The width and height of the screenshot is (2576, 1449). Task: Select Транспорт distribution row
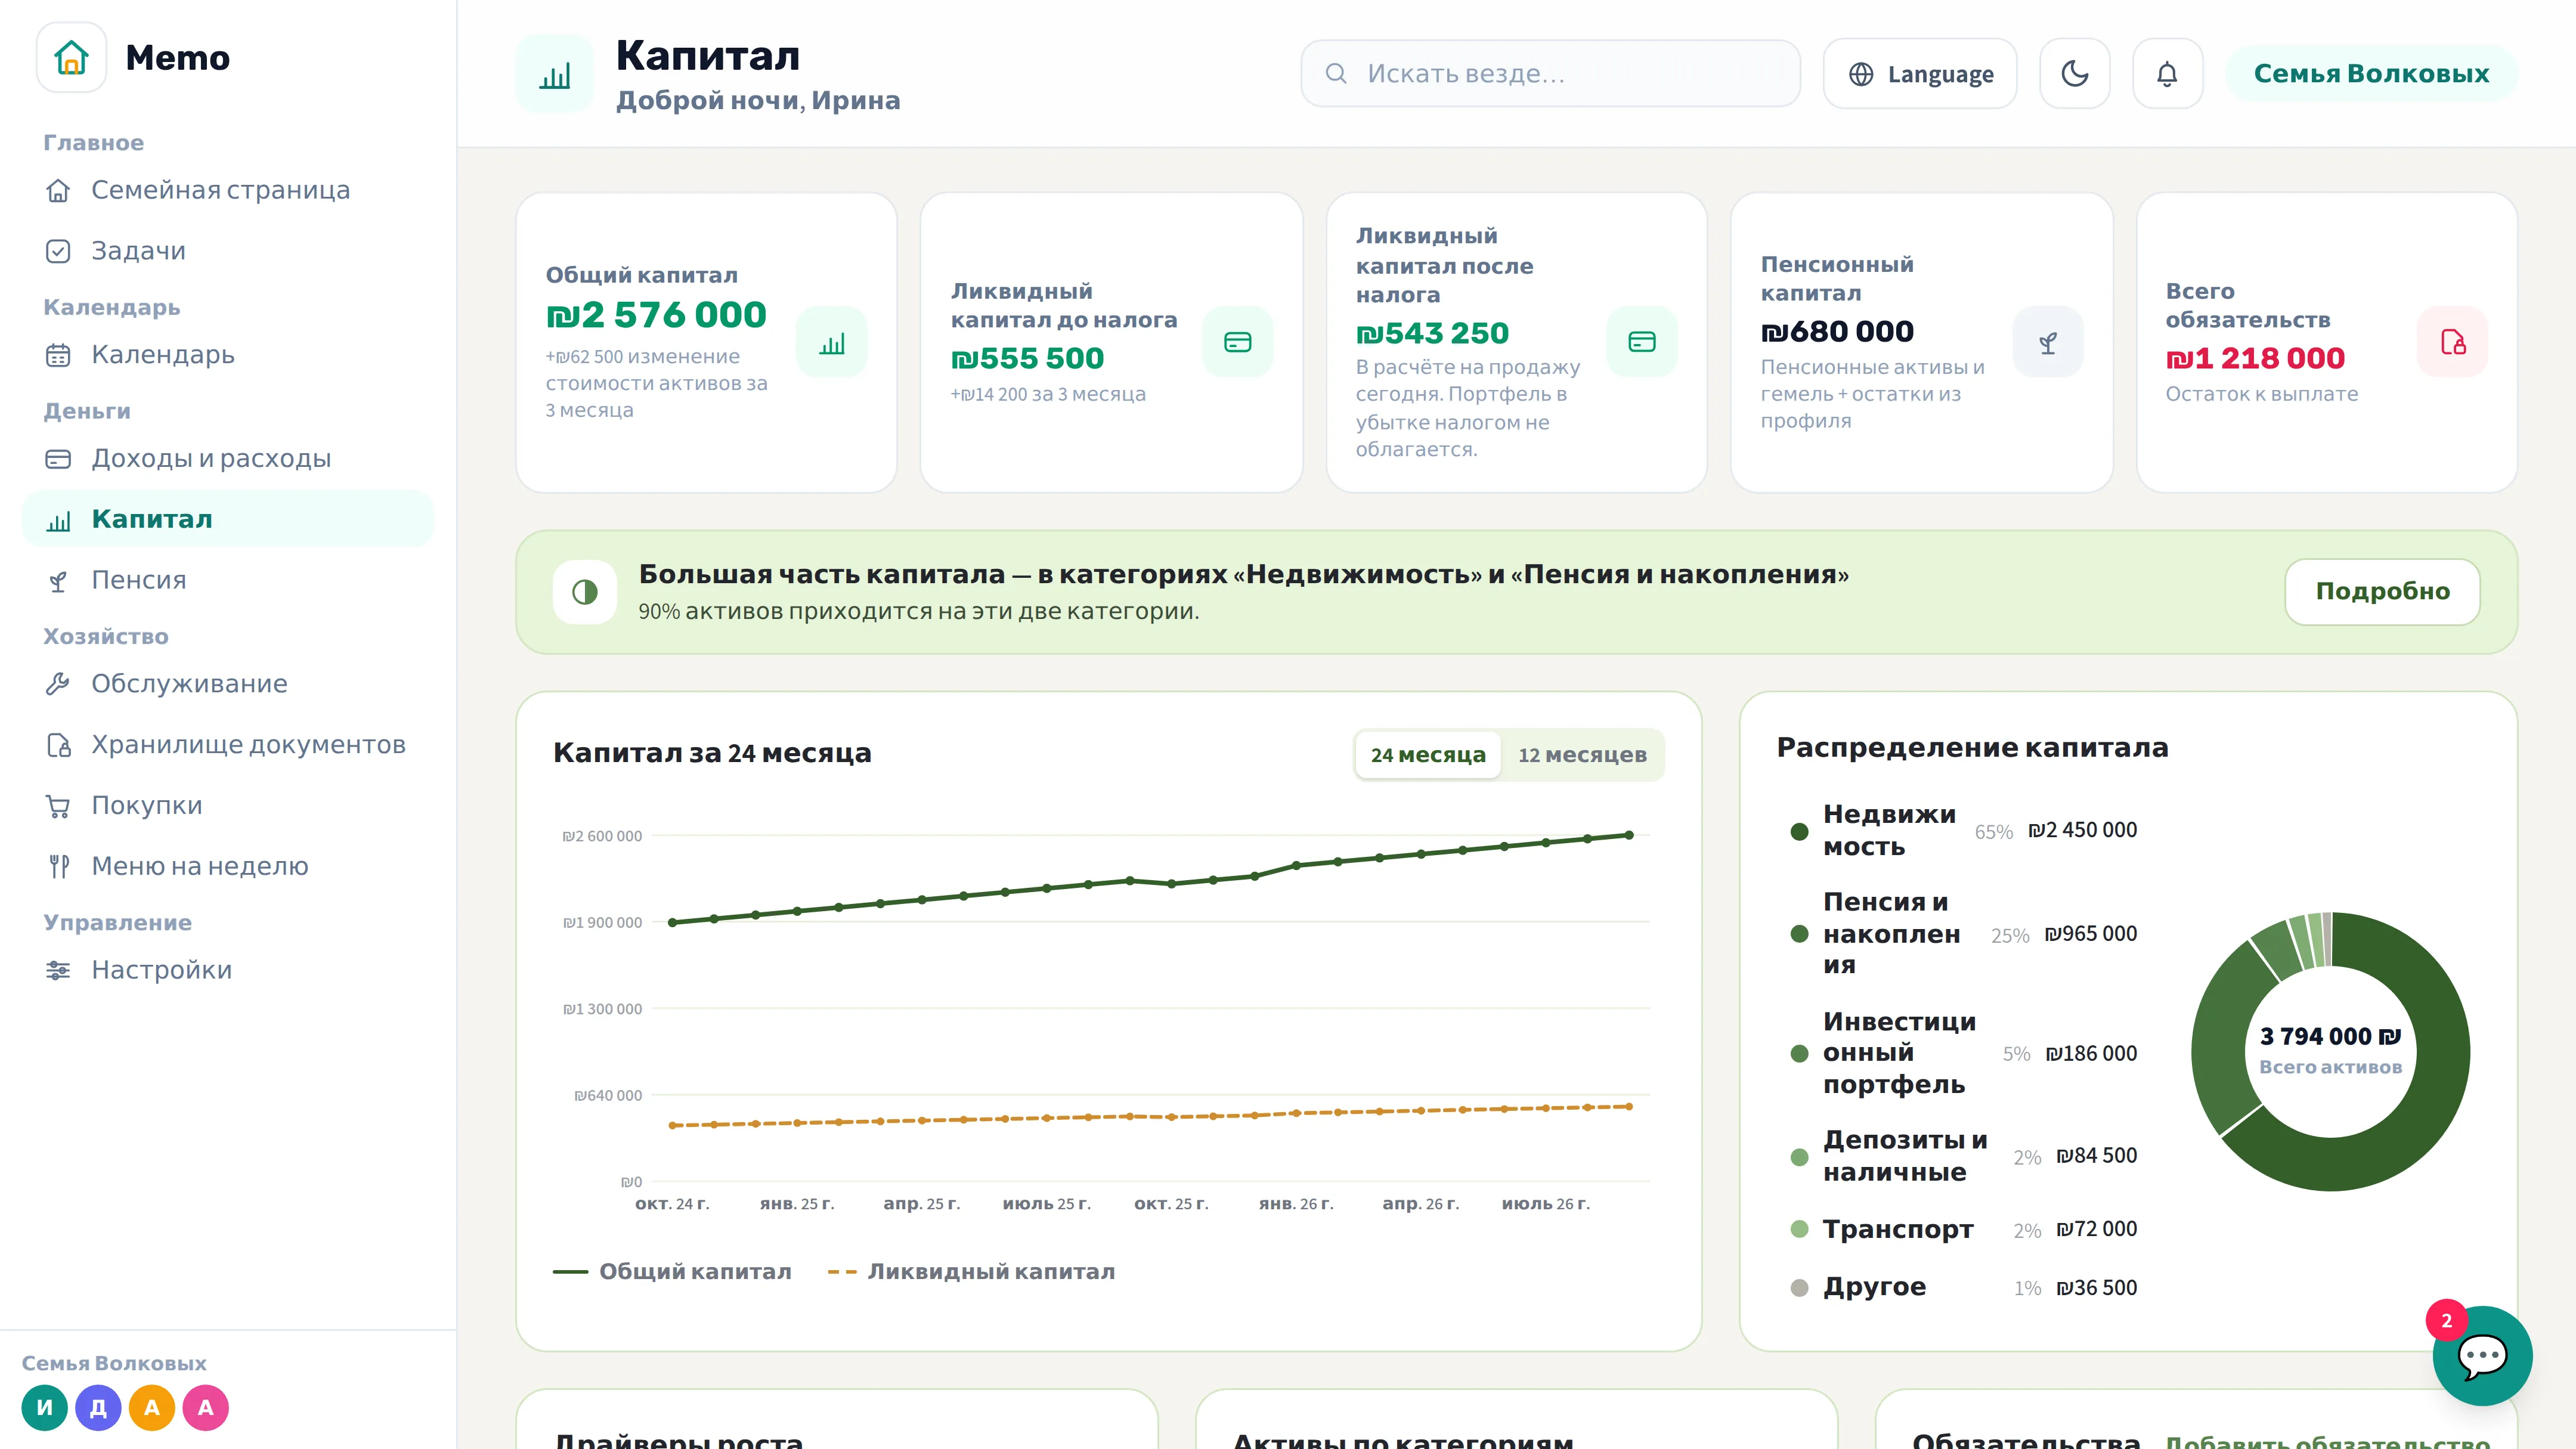point(1963,1229)
